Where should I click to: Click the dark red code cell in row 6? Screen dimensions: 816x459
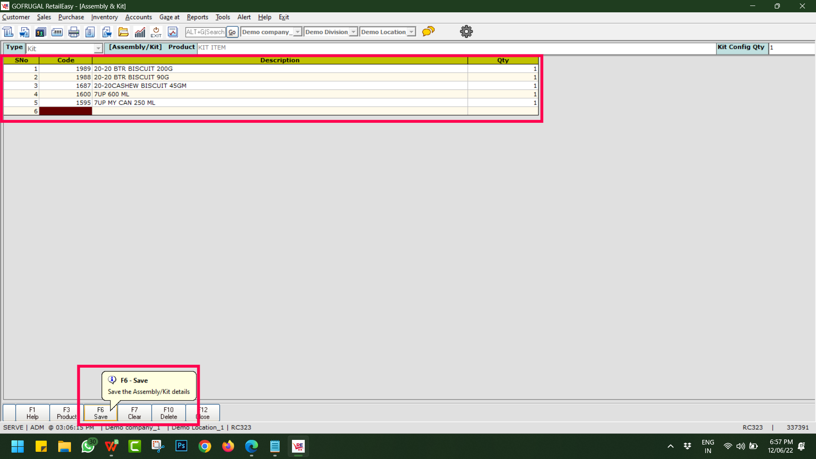(x=65, y=111)
